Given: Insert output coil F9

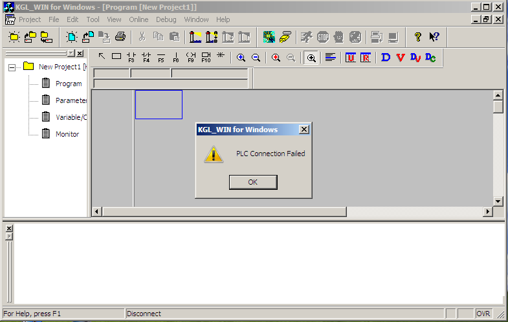Looking at the screenshot, I should [191, 57].
